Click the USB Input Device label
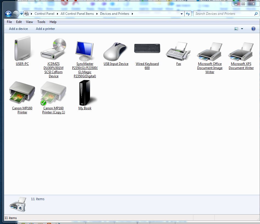Image resolution: width=260 pixels, height=224 pixels. pyautogui.click(x=116, y=64)
